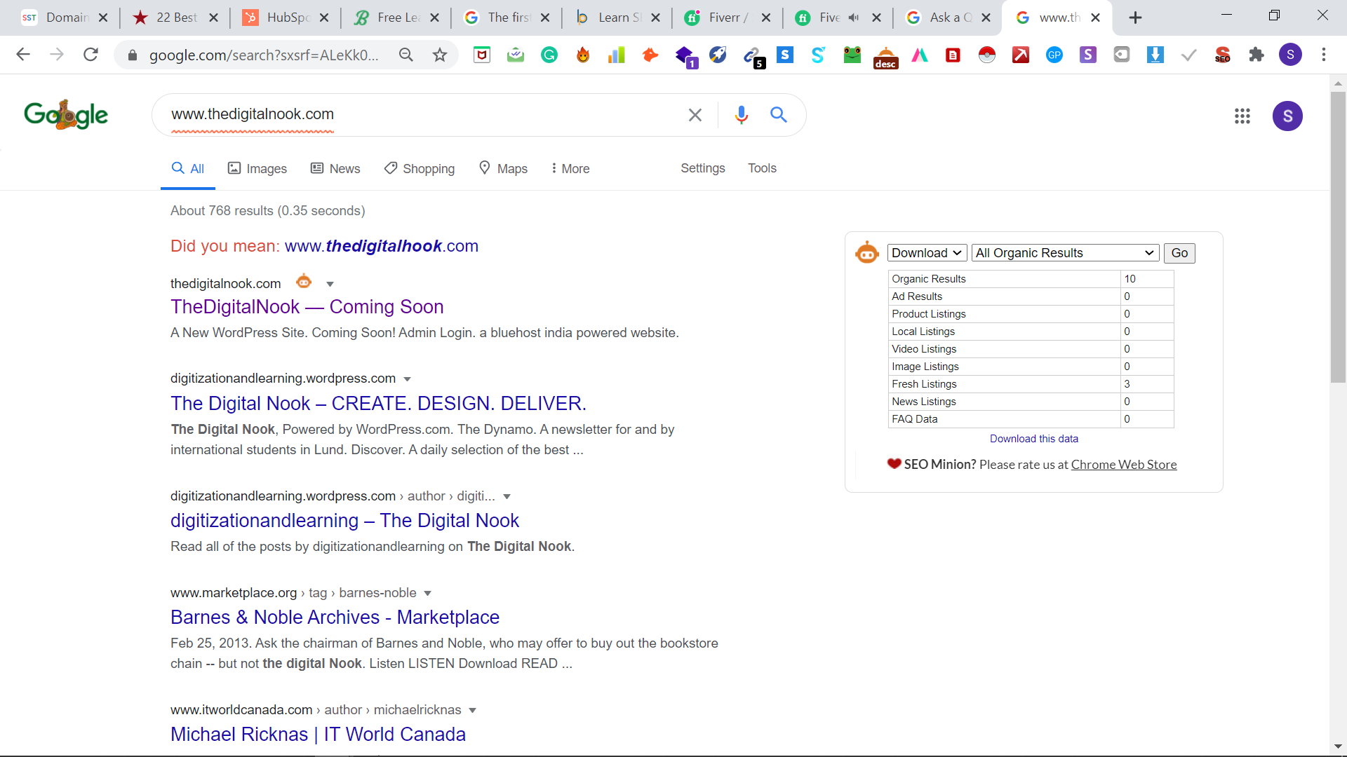1347x757 pixels.
Task: Switch to the Shopping results tab
Action: 420,168
